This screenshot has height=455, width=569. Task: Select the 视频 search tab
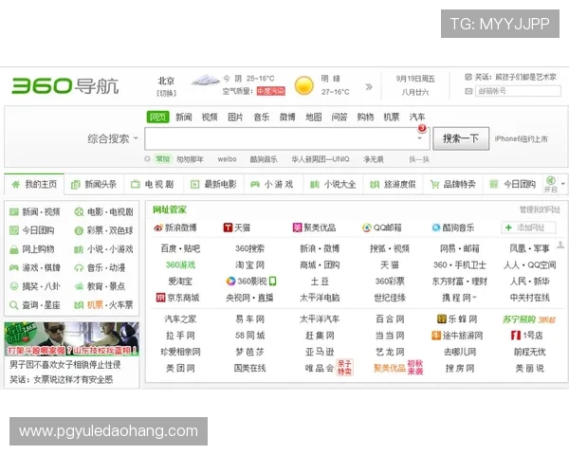click(x=210, y=117)
